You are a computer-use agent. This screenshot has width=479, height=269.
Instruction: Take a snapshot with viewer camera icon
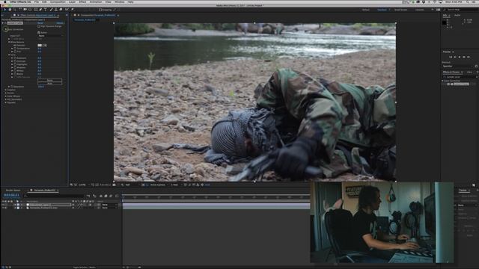coord(115,185)
